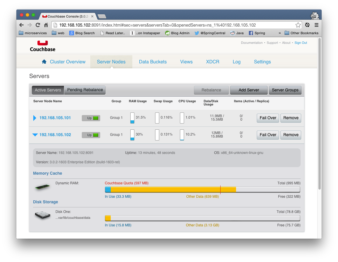Focus the browser address bar
The height and width of the screenshot is (262, 338).
(x=177, y=25)
